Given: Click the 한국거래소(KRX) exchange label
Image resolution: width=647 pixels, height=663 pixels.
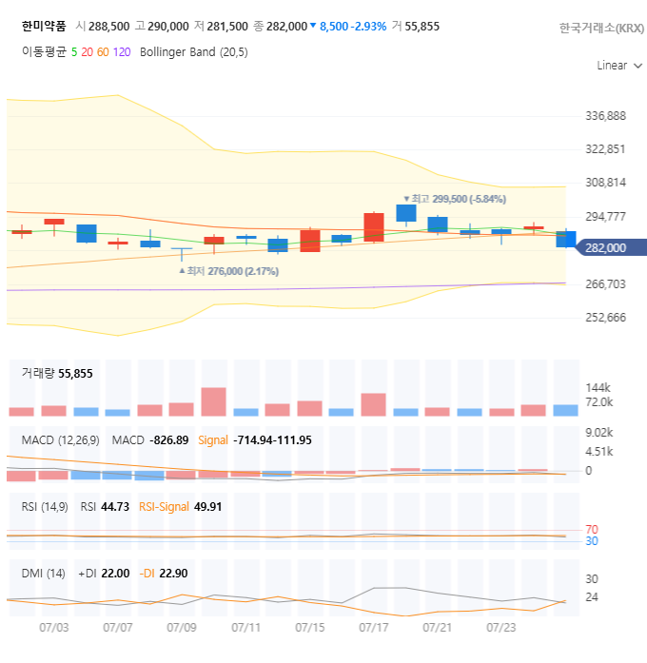Looking at the screenshot, I should 601,28.
